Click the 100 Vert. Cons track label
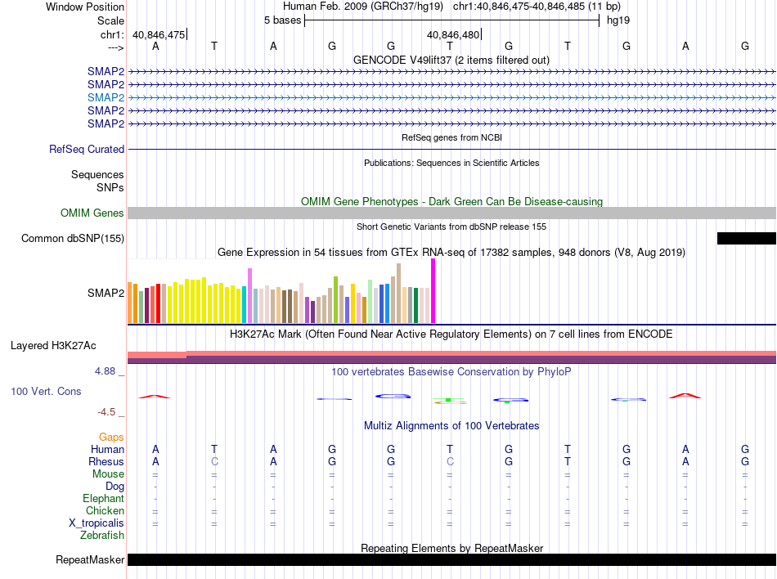This screenshot has width=777, height=579. tap(46, 391)
